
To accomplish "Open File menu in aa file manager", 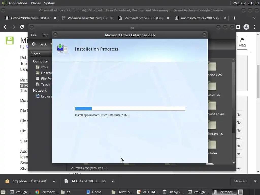I will click(x=34, y=35).
